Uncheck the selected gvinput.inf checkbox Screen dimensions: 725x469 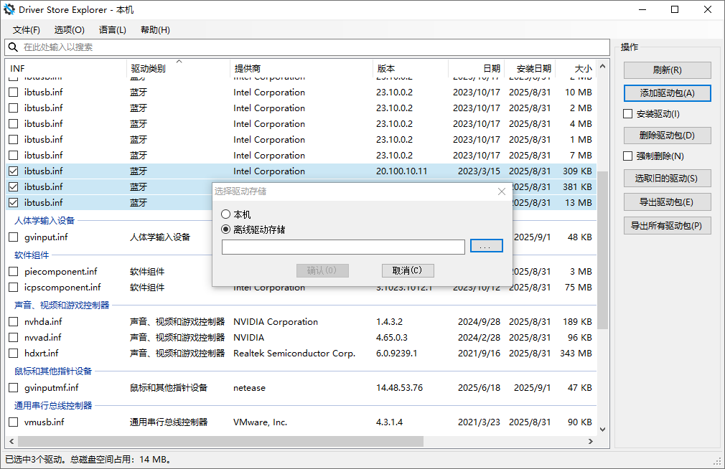coord(12,237)
